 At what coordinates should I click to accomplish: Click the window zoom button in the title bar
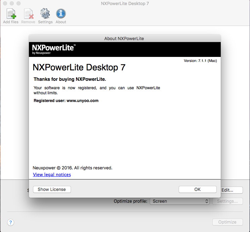point(19,3)
